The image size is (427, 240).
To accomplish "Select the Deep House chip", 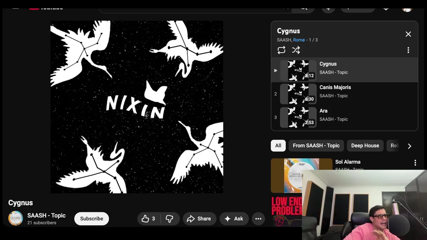I will tap(365, 146).
